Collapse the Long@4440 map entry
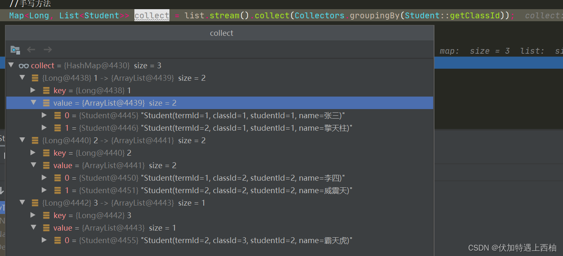 click(22, 140)
